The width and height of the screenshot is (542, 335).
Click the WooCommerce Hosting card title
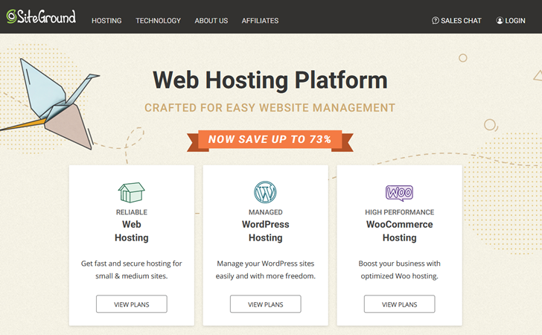click(400, 231)
